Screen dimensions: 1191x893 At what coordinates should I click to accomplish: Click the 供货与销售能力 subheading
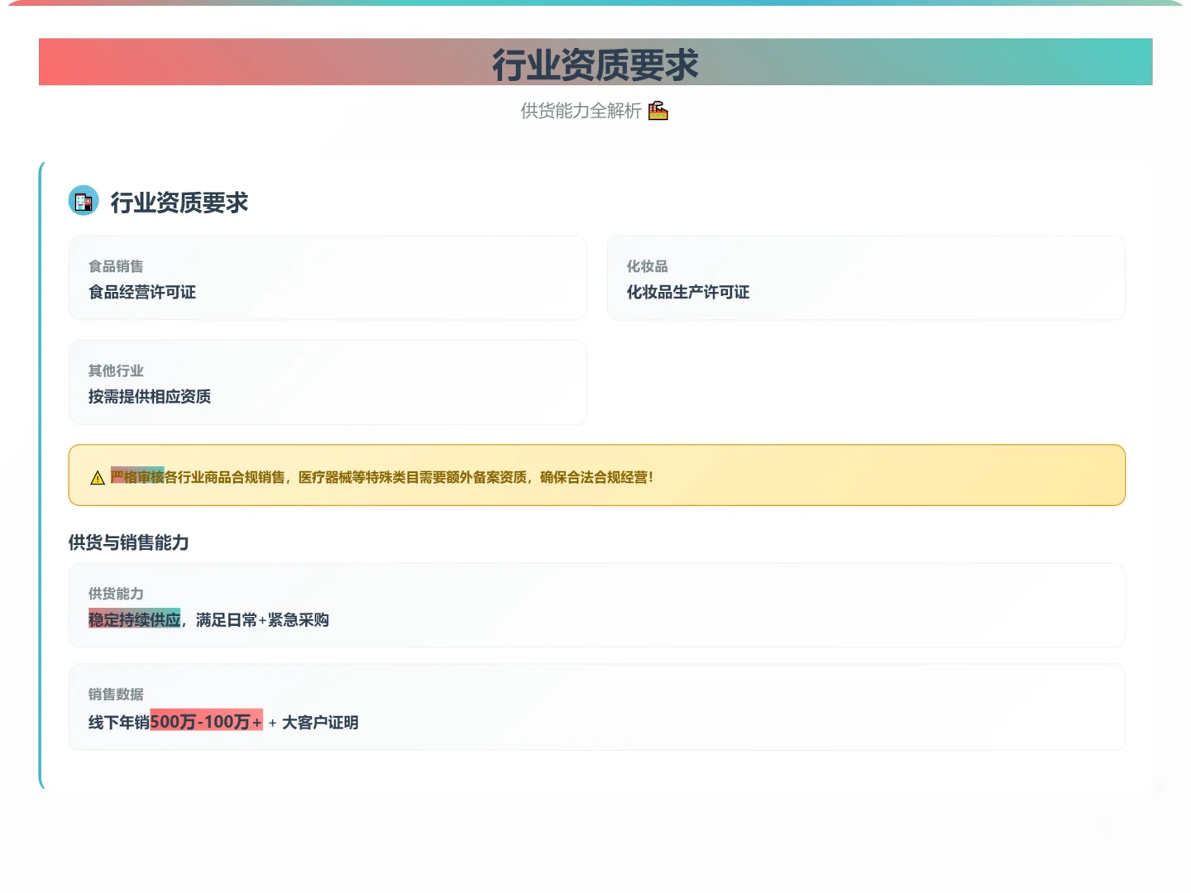tap(128, 542)
